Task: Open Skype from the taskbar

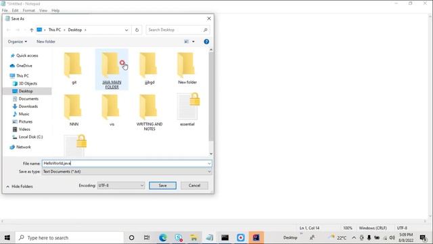Action: [179, 238]
